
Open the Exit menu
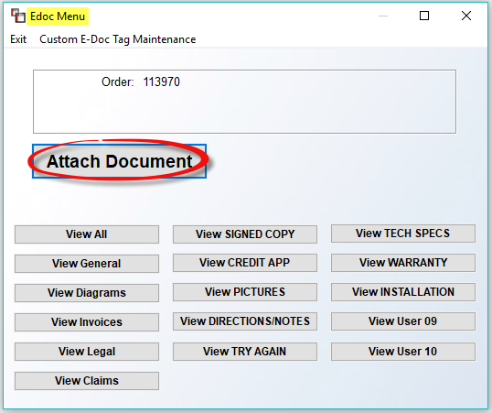pyautogui.click(x=18, y=39)
